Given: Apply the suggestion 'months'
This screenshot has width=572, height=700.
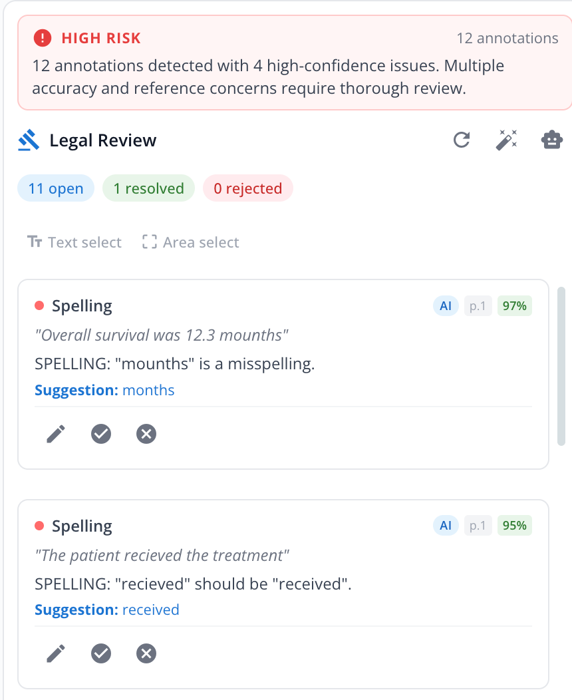Looking at the screenshot, I should pyautogui.click(x=148, y=390).
